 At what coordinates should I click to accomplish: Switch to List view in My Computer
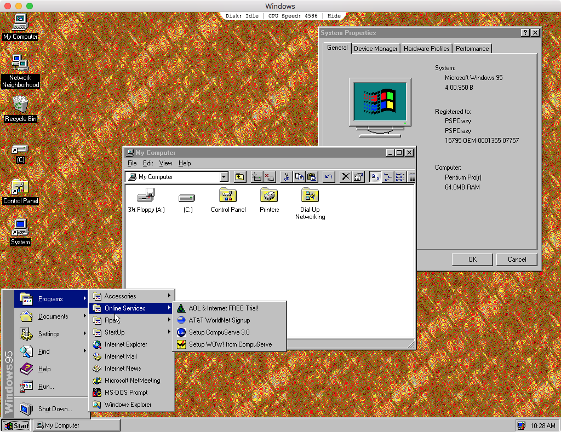click(400, 177)
